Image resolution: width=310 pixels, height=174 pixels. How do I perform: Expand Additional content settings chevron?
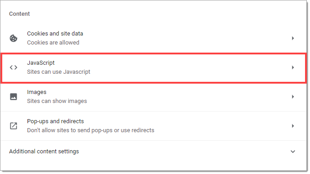(x=293, y=152)
